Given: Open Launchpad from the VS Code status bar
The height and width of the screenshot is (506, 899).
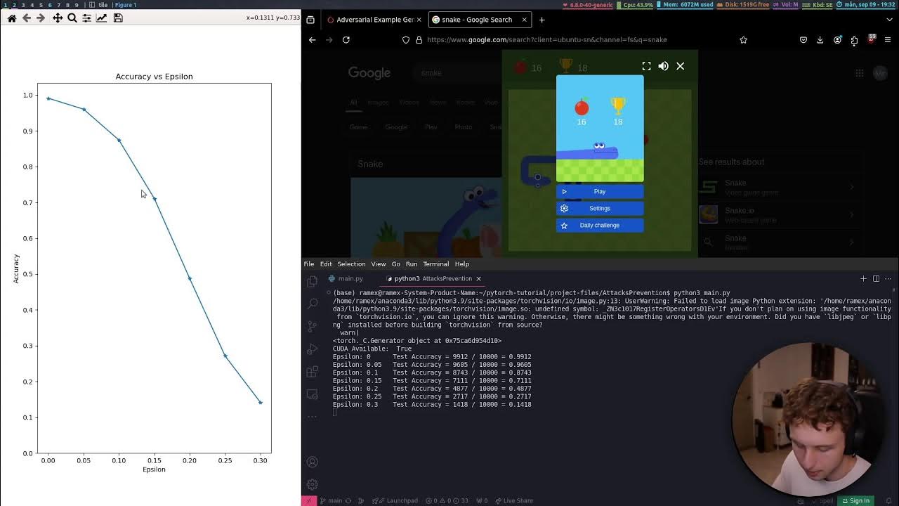Looking at the screenshot, I should [397, 500].
